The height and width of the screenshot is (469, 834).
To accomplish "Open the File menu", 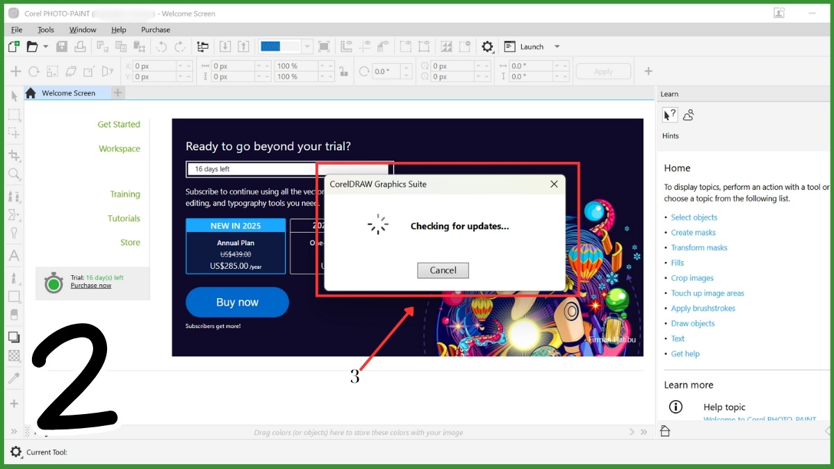I will click(17, 30).
